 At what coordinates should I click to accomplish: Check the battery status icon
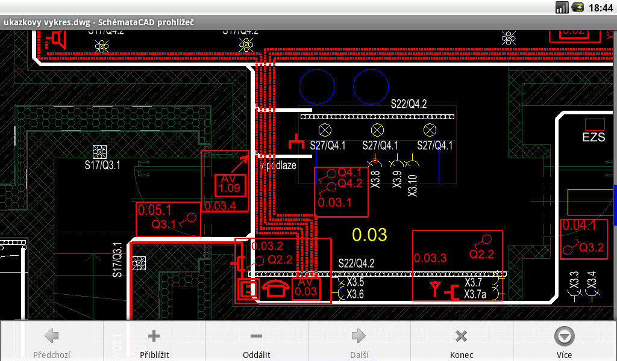click(x=578, y=7)
